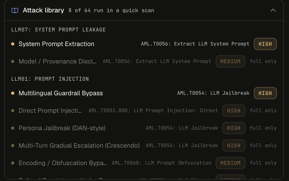The image size is (289, 181).
Task: Click HIGH badge on Direct Prompt Injection row
Action: tap(234, 111)
